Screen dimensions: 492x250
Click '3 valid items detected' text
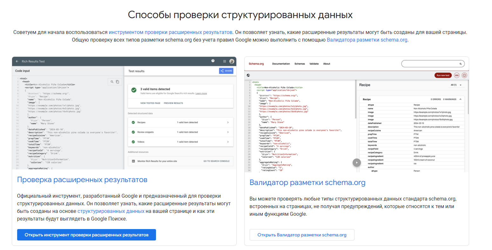155,89
